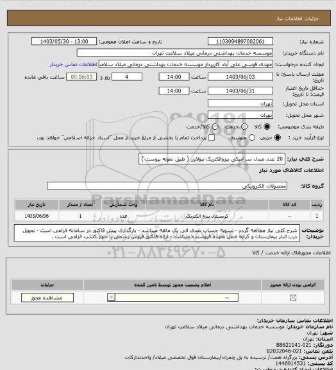Click the گروه کالا field محصولات الکترونیکی
The image size is (336, 370).
tap(167, 186)
